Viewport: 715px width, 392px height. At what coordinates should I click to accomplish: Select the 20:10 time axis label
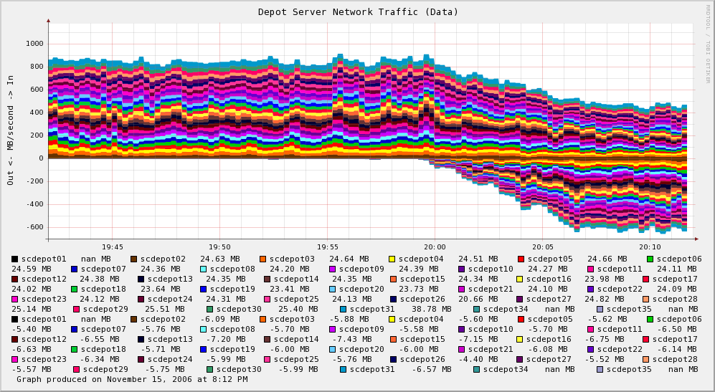pyautogui.click(x=650, y=247)
